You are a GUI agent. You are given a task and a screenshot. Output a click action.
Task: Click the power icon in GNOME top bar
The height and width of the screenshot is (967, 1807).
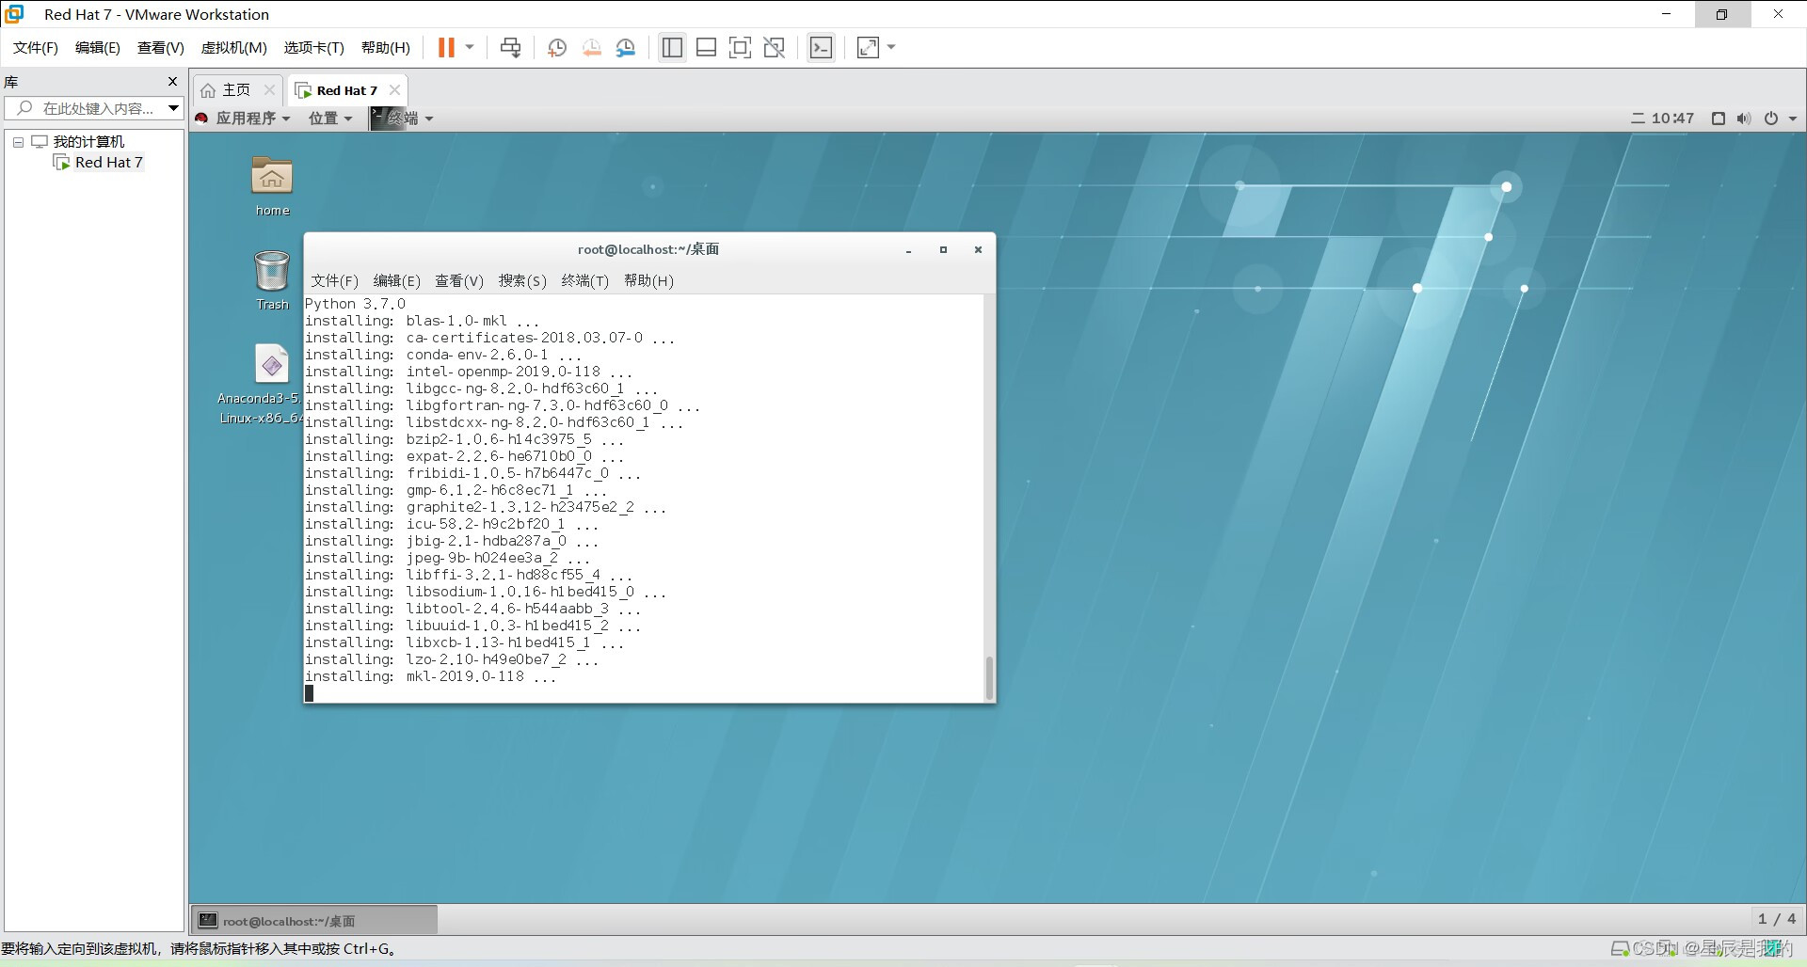pyautogui.click(x=1771, y=119)
